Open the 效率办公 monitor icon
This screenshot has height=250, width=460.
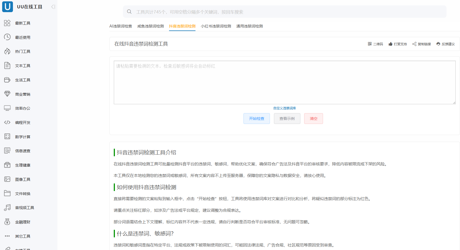[7, 108]
